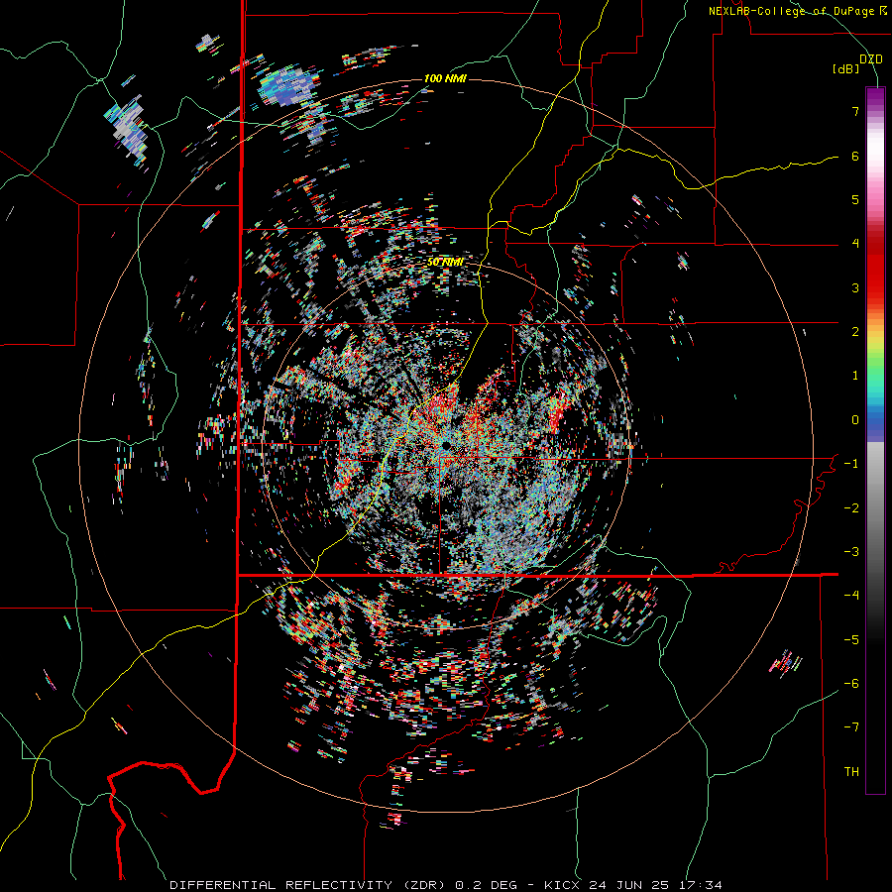Select the -4 dB tick label on the scale
This screenshot has height=892, width=892.
(851, 596)
